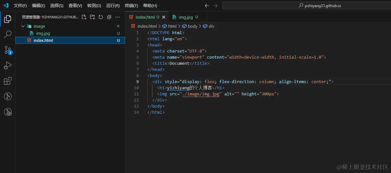
Task: Refresh the explorer file list
Action: 101,17
